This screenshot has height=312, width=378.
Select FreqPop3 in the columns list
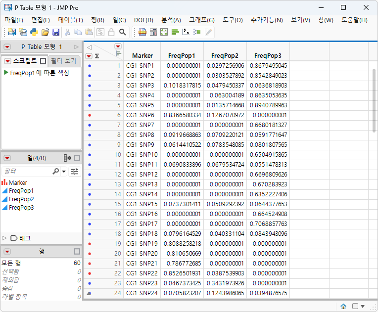pos(21,208)
